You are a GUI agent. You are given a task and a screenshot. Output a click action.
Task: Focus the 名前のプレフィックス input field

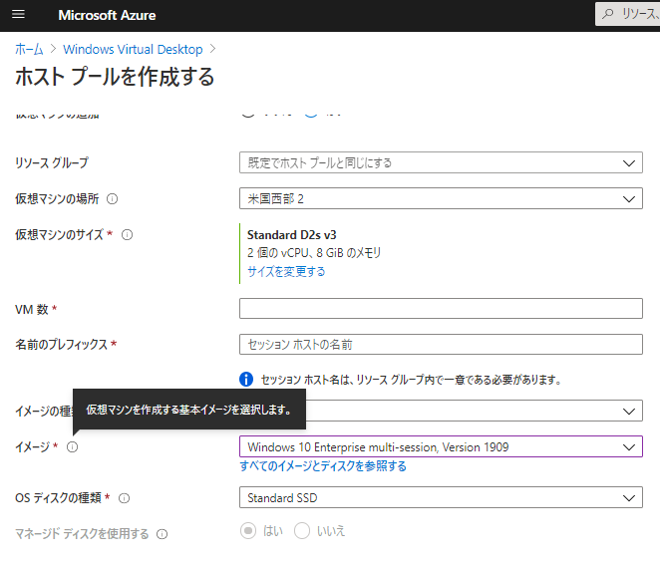click(x=441, y=345)
